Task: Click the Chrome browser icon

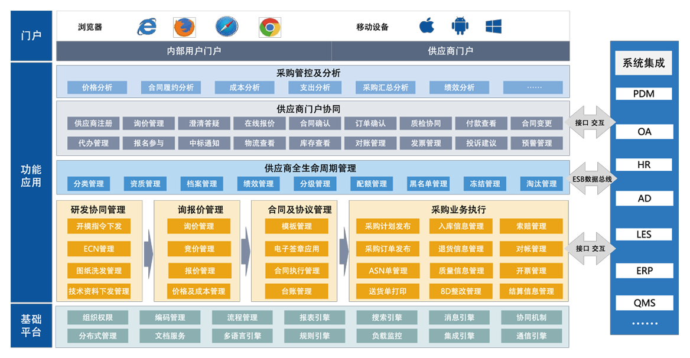Action: click(x=269, y=27)
